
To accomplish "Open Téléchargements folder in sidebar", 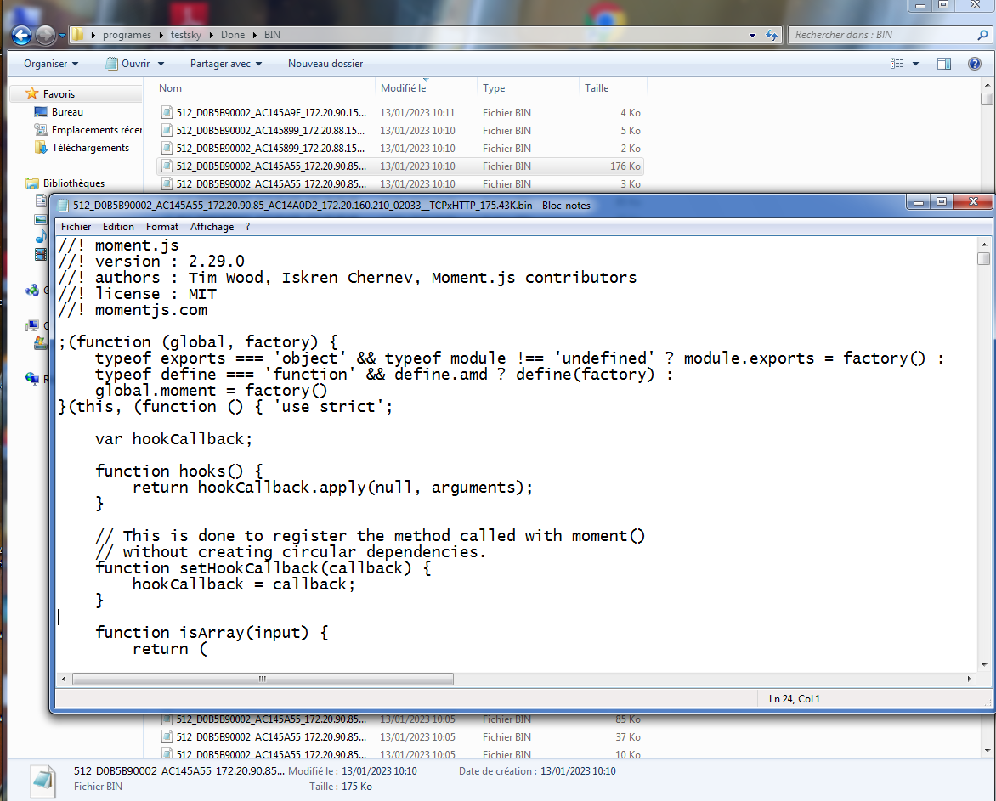I will click(90, 148).
